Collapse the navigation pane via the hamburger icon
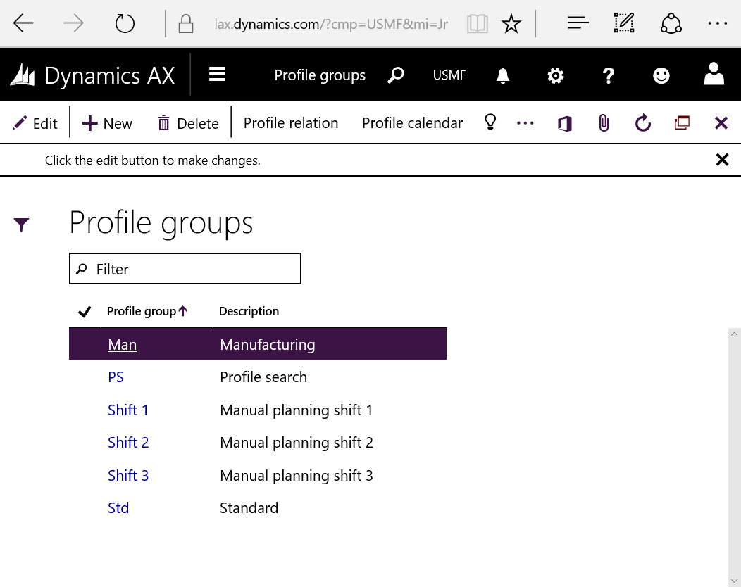Image resolution: width=741 pixels, height=587 pixels. (217, 74)
